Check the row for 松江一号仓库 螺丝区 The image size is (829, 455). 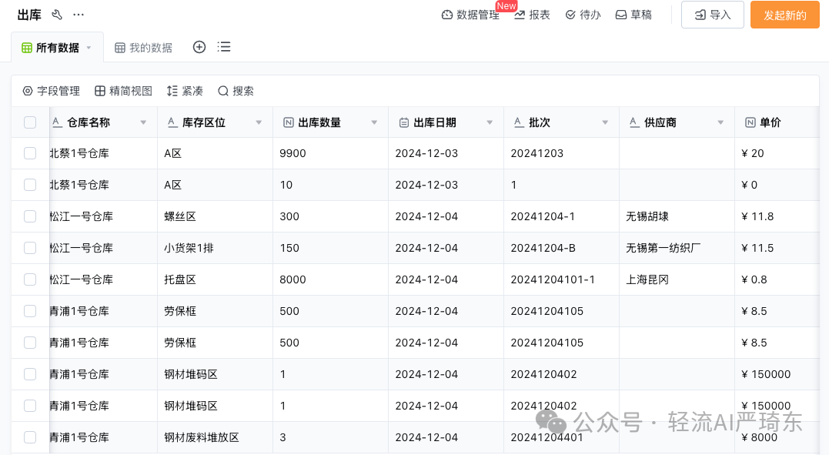(x=29, y=216)
